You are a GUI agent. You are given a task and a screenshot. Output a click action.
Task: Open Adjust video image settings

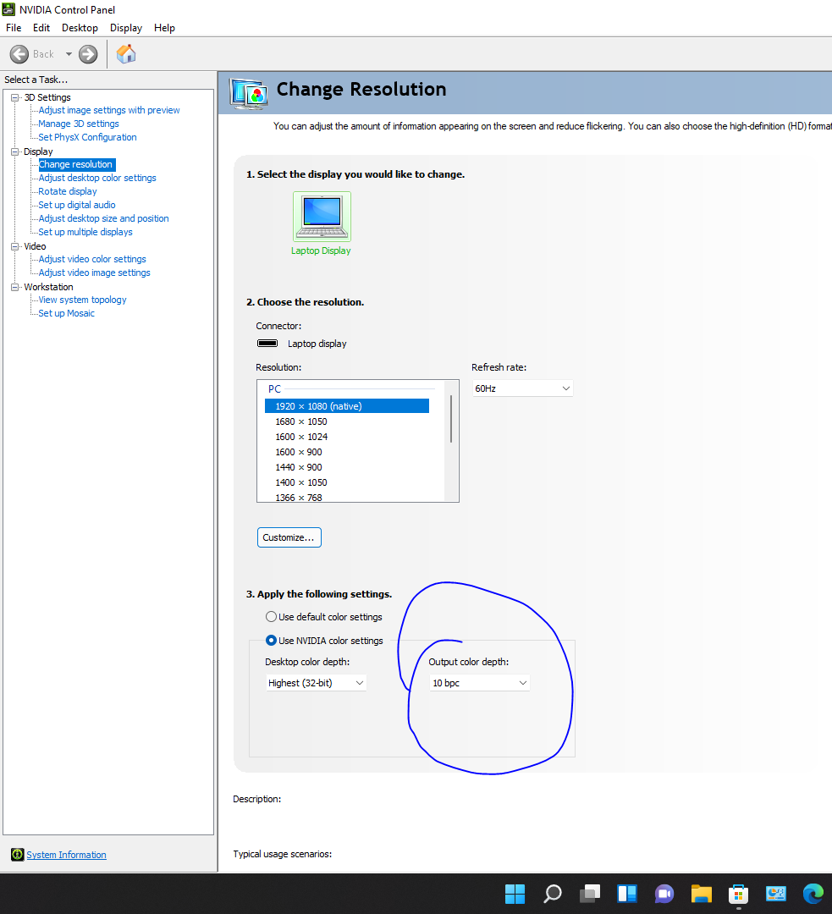point(95,273)
